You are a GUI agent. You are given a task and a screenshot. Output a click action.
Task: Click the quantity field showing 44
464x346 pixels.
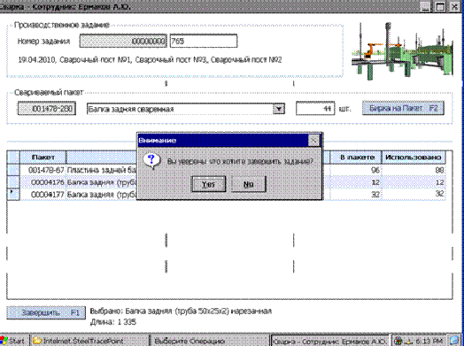(315, 109)
